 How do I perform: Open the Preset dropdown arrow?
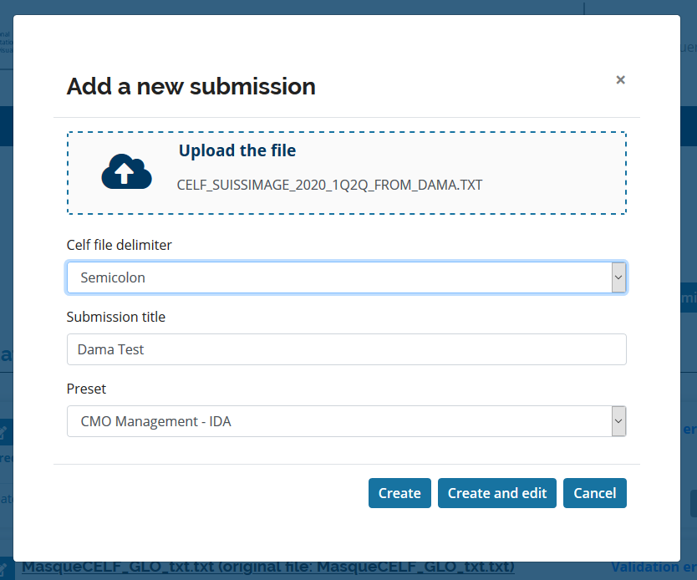point(618,421)
